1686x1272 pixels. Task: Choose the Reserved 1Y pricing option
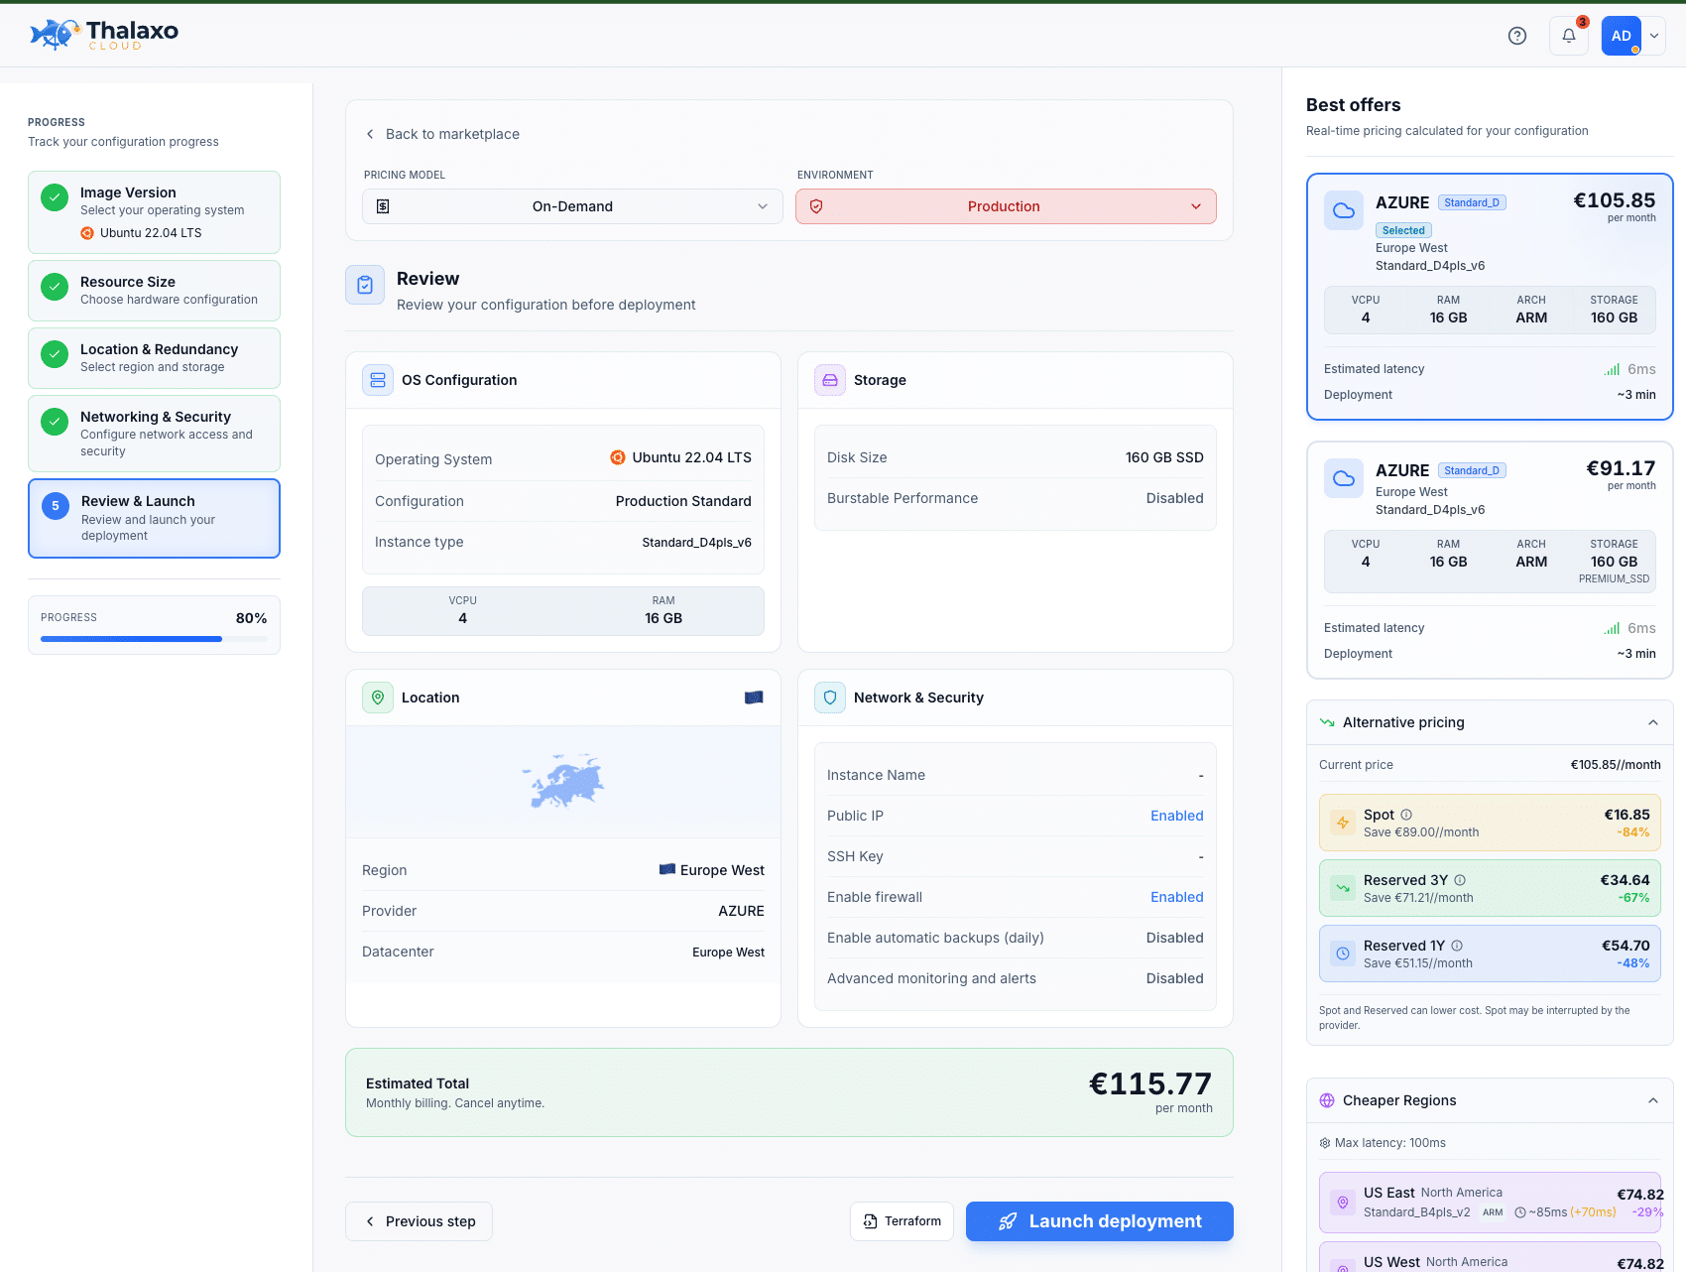click(x=1490, y=954)
